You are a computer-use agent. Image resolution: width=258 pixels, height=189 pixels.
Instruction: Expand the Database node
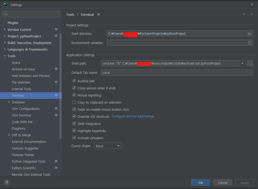click(x=9, y=102)
